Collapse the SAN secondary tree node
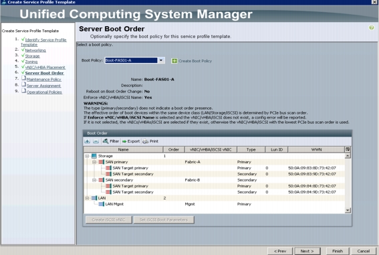 (94, 180)
